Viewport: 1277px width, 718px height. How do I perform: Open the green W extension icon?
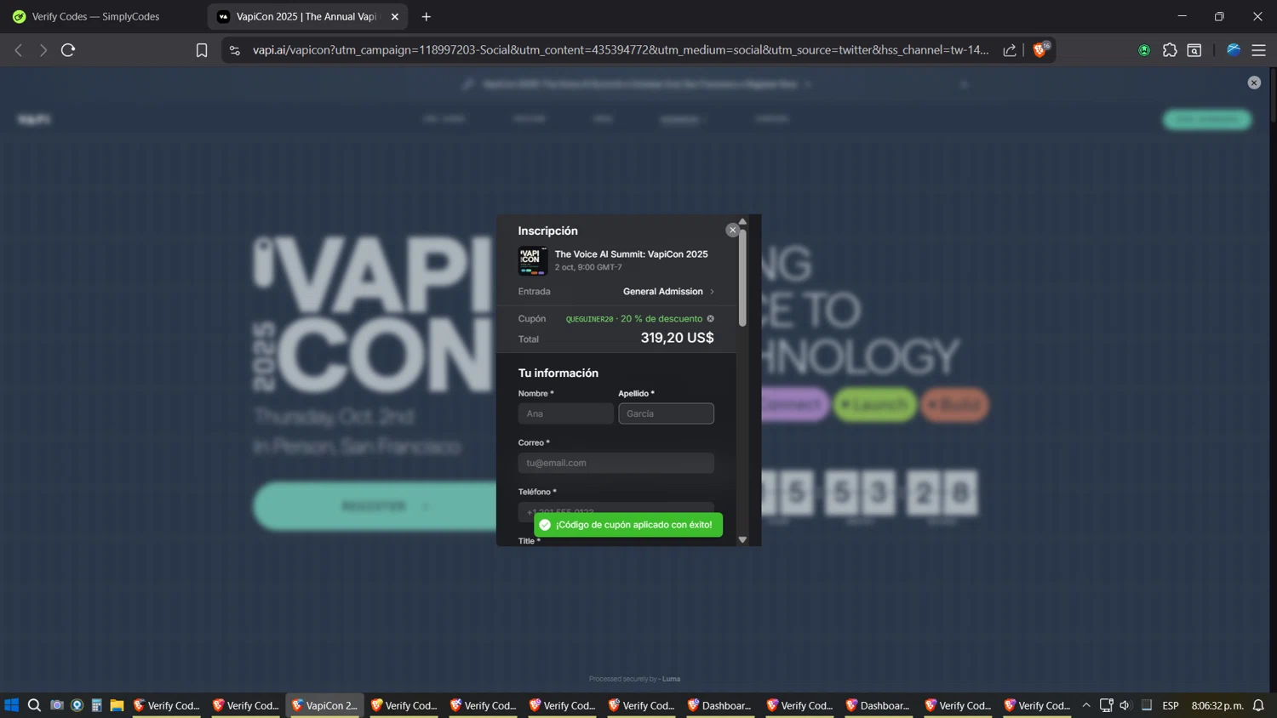pos(1144,50)
